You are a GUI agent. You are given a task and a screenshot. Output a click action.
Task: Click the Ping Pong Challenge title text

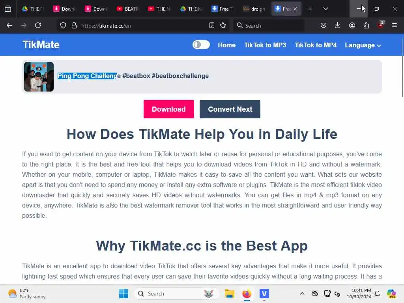tap(89, 76)
